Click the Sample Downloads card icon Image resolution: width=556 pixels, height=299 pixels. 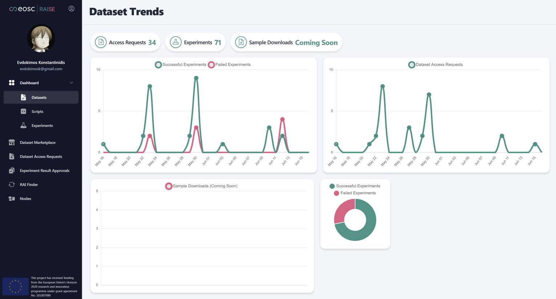click(x=240, y=42)
